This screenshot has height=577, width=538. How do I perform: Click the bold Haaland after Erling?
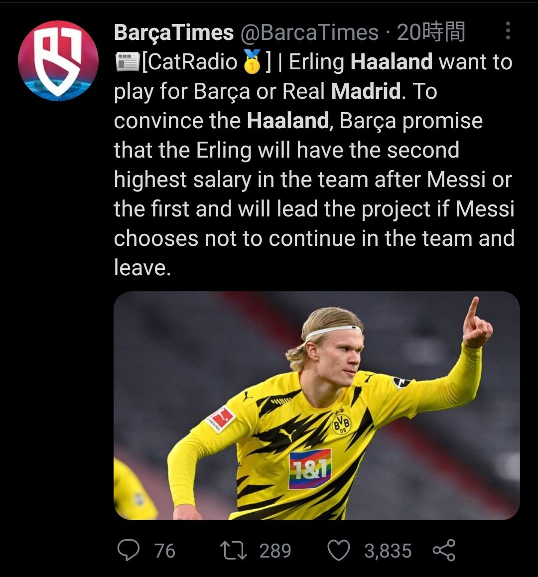[391, 62]
